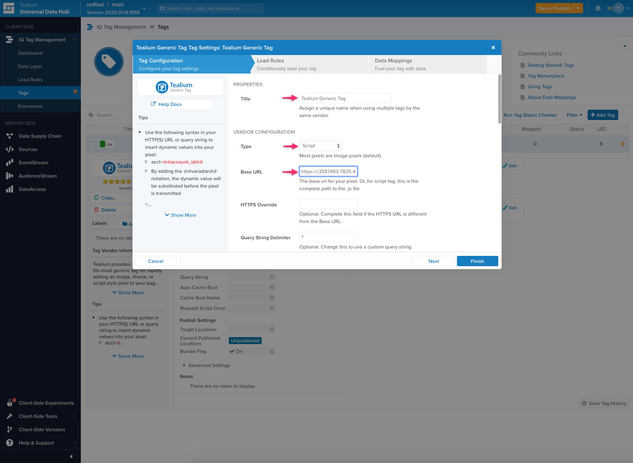Click the orange star on tag row
Image resolution: width=633 pixels, height=463 pixels.
[x=623, y=144]
